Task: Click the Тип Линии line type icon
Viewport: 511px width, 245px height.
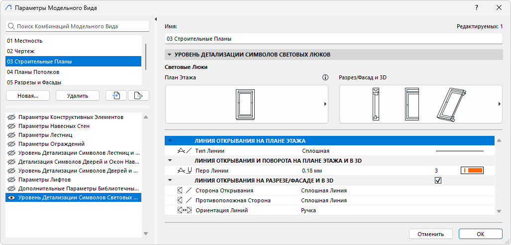Action: 185,151
